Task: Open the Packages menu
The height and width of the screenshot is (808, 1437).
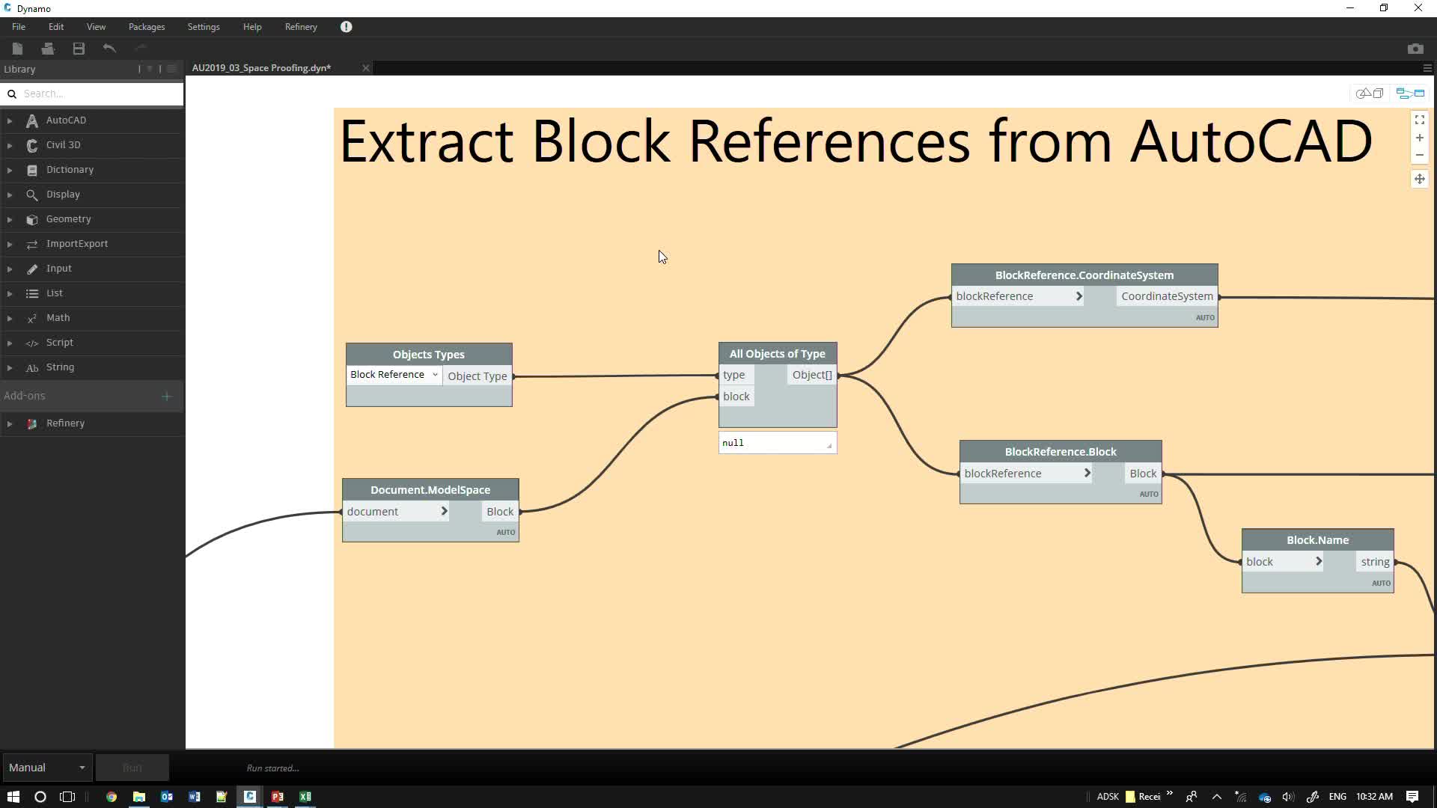Action: tap(146, 27)
